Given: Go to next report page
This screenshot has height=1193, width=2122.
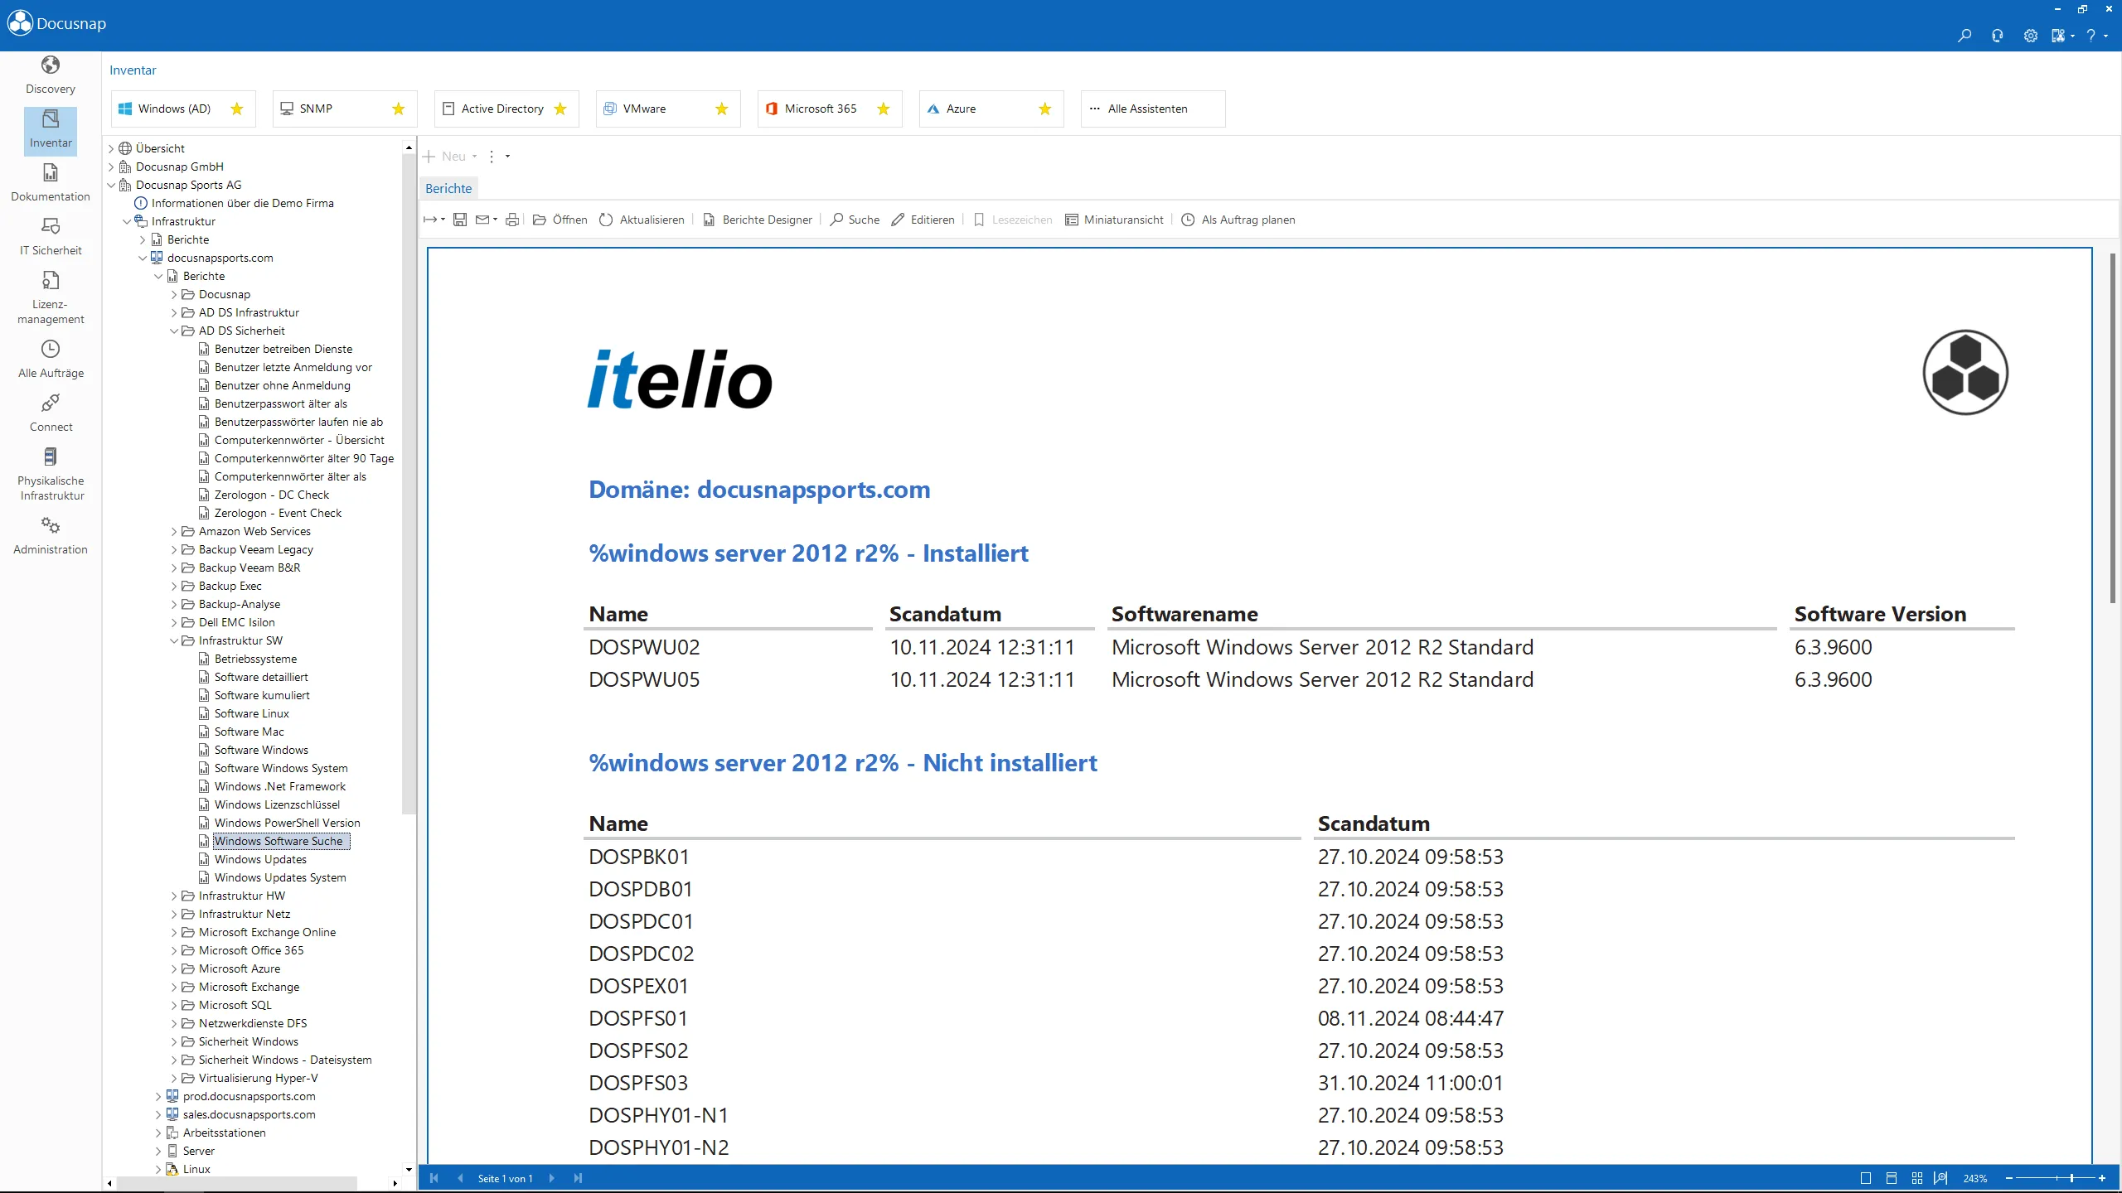Looking at the screenshot, I should click(x=551, y=1178).
